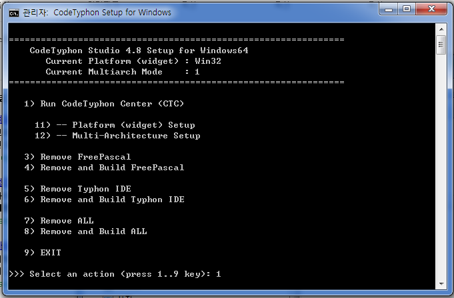
Task: Click the 'Remove ALL' option line
Action: click(x=59, y=221)
